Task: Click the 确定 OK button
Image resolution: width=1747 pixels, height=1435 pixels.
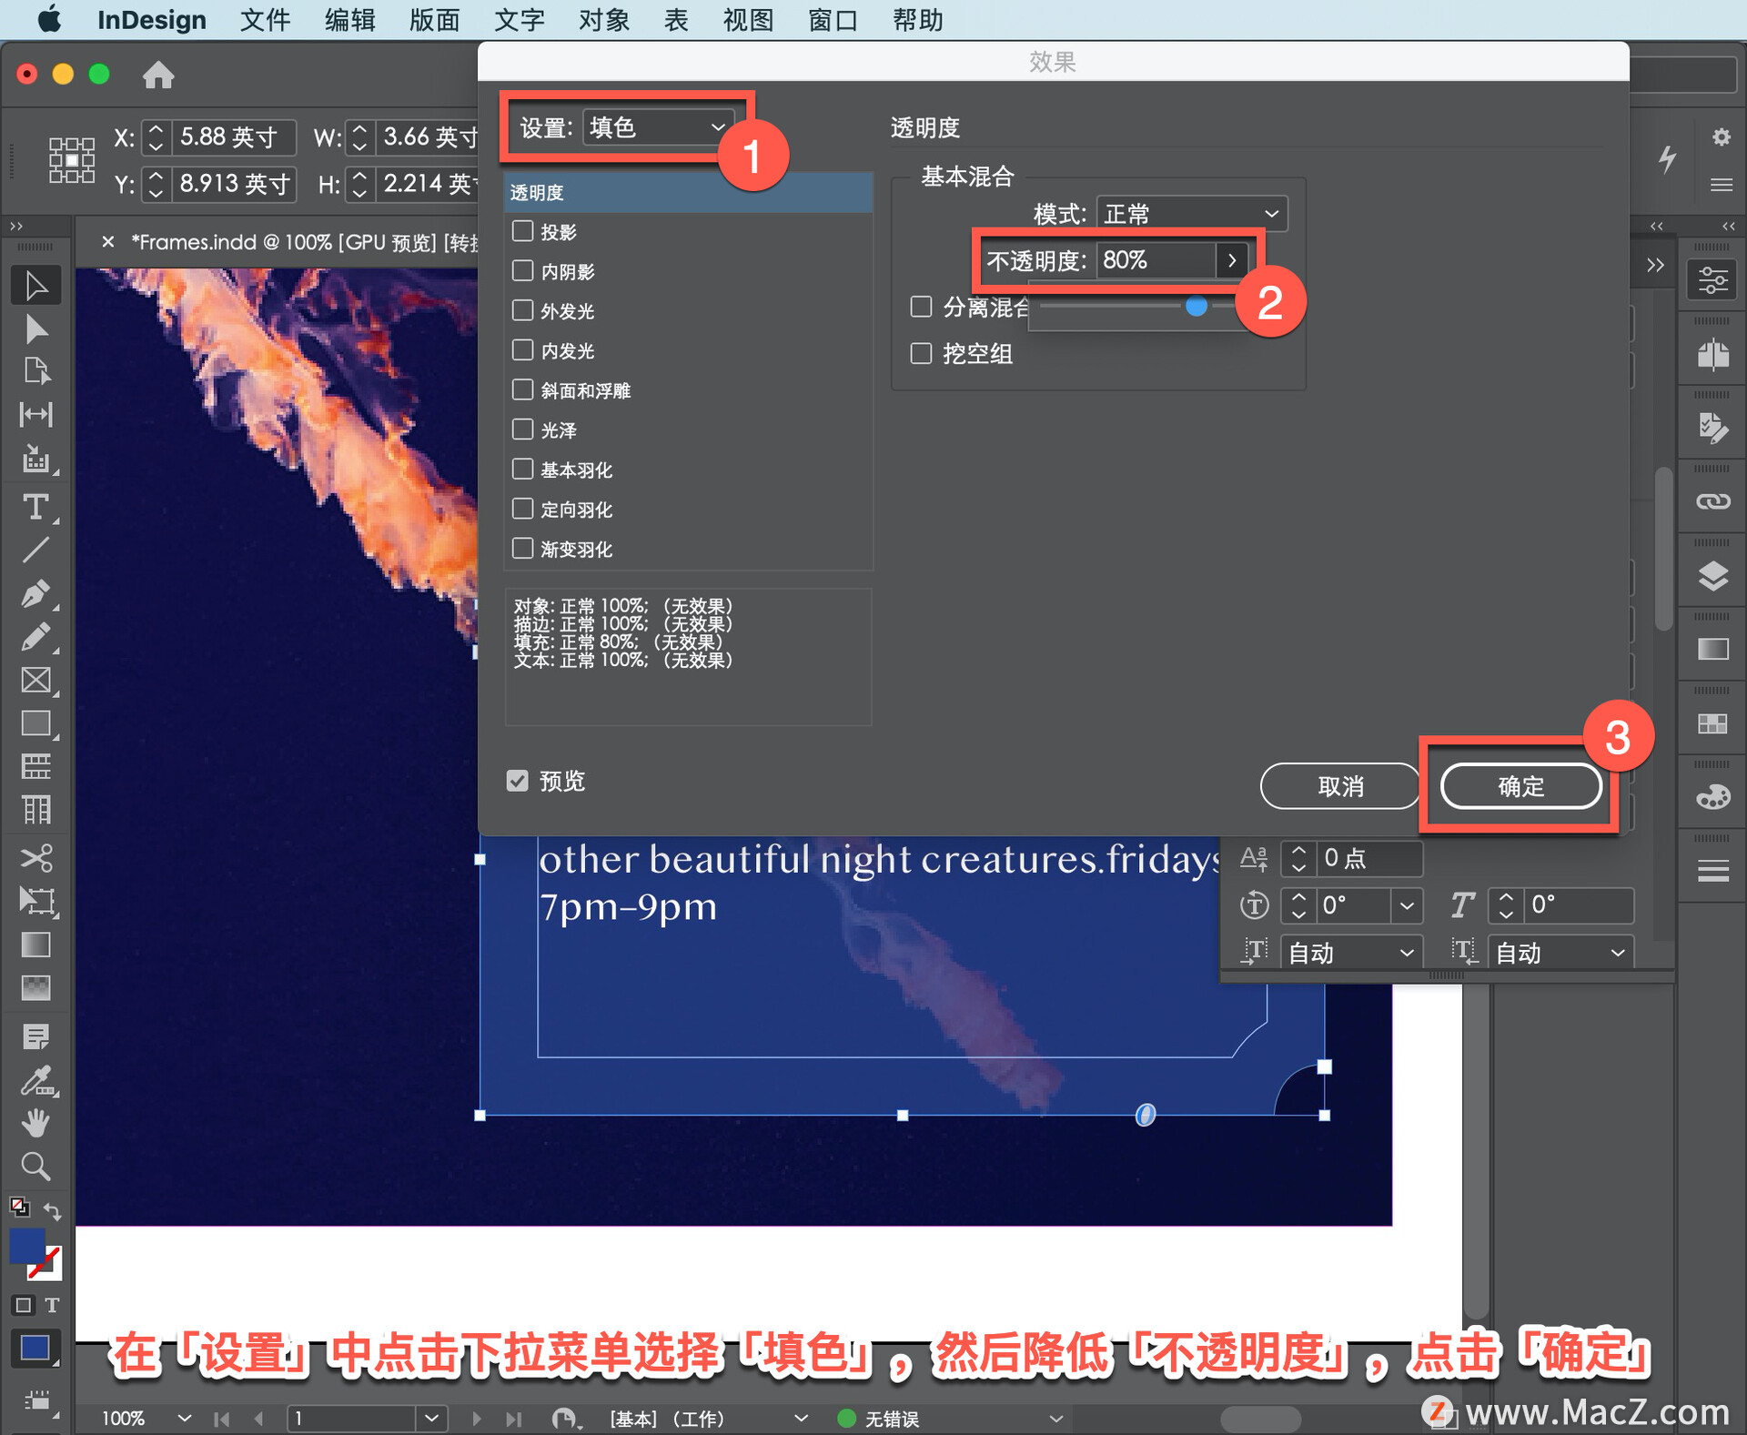Action: click(1521, 785)
